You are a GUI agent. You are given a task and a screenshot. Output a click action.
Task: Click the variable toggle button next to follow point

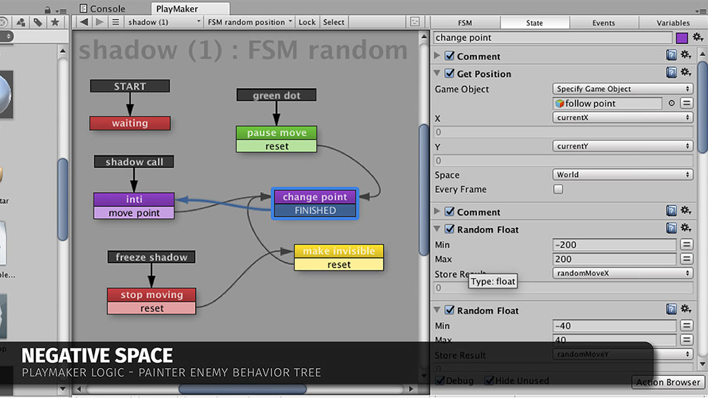click(686, 104)
